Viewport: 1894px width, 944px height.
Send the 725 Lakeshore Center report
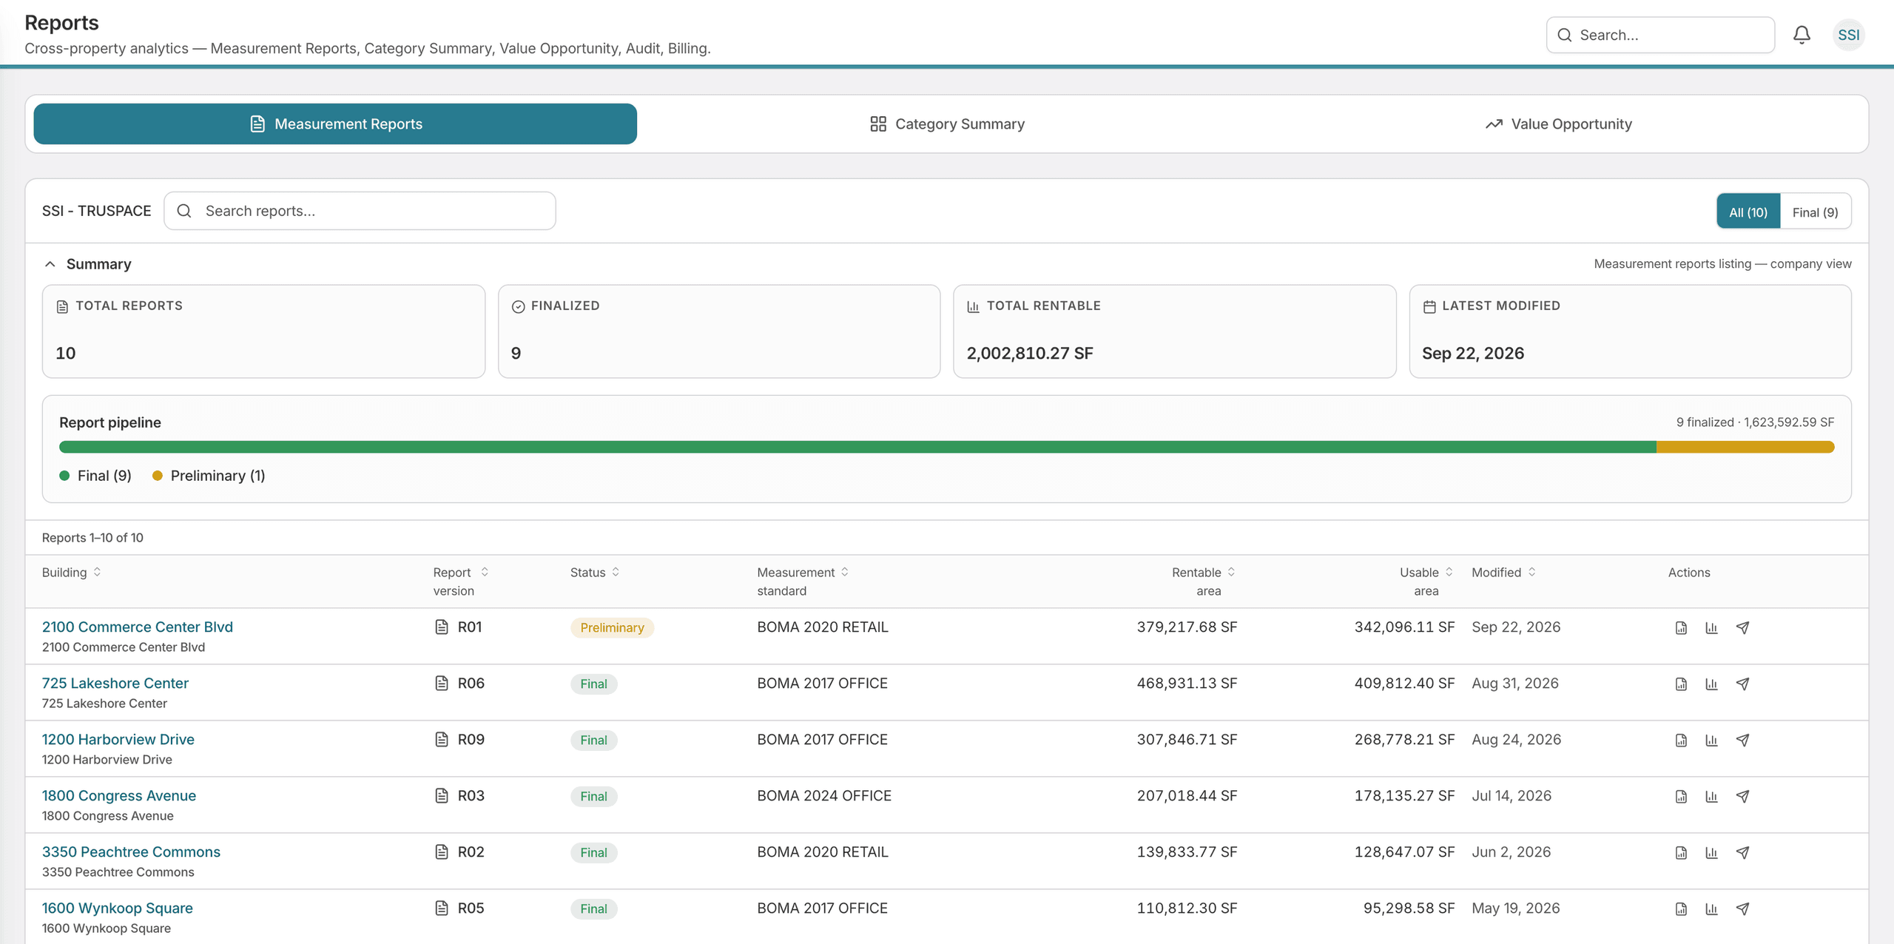pyautogui.click(x=1742, y=684)
